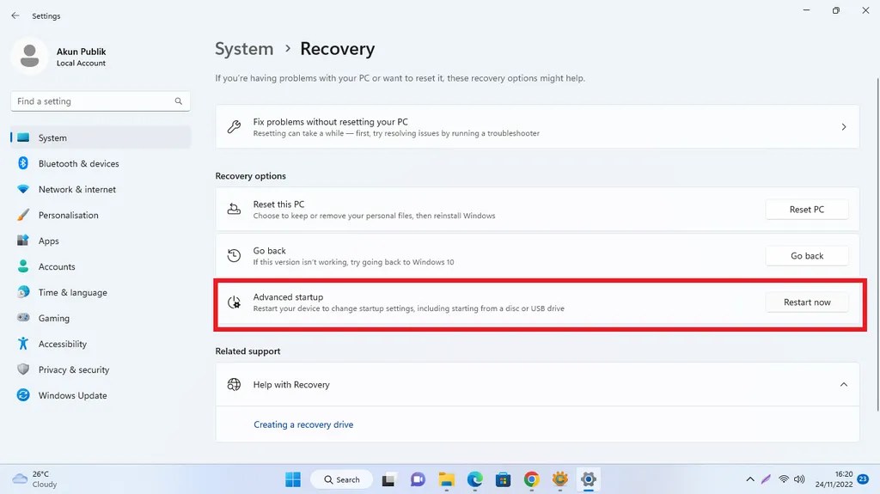880x494 pixels.
Task: Click the globe icon beside Help with Recovery
Action: click(234, 385)
